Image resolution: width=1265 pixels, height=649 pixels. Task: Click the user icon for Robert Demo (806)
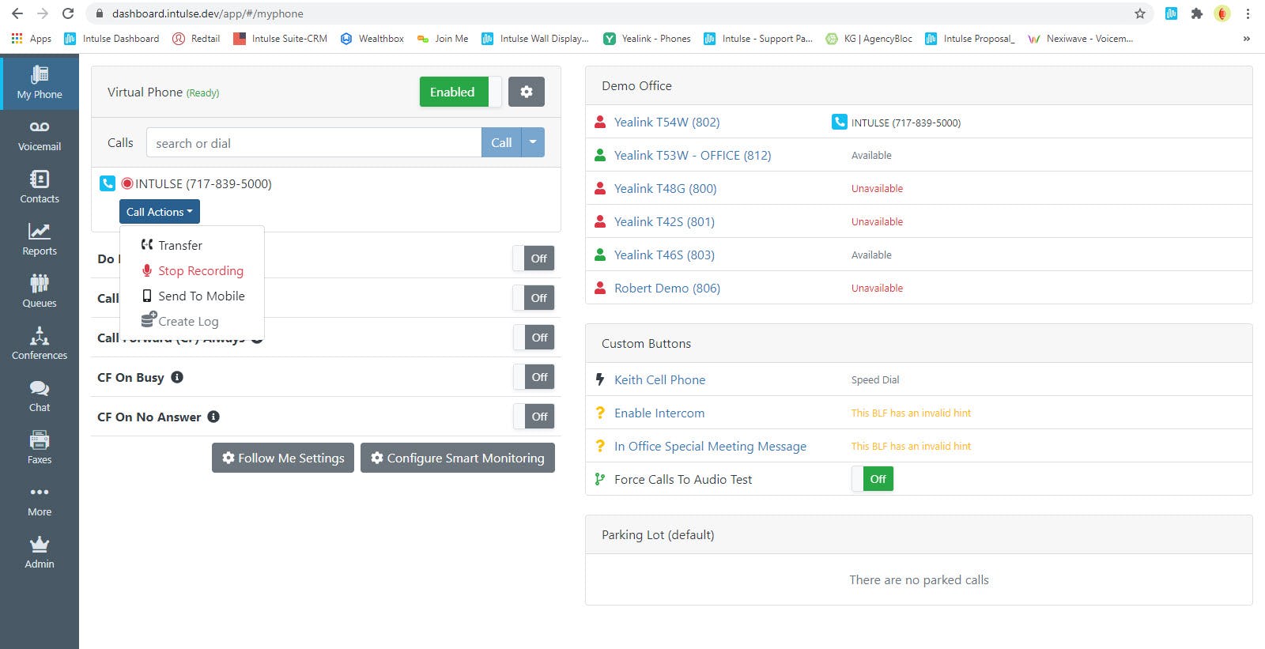tap(600, 288)
